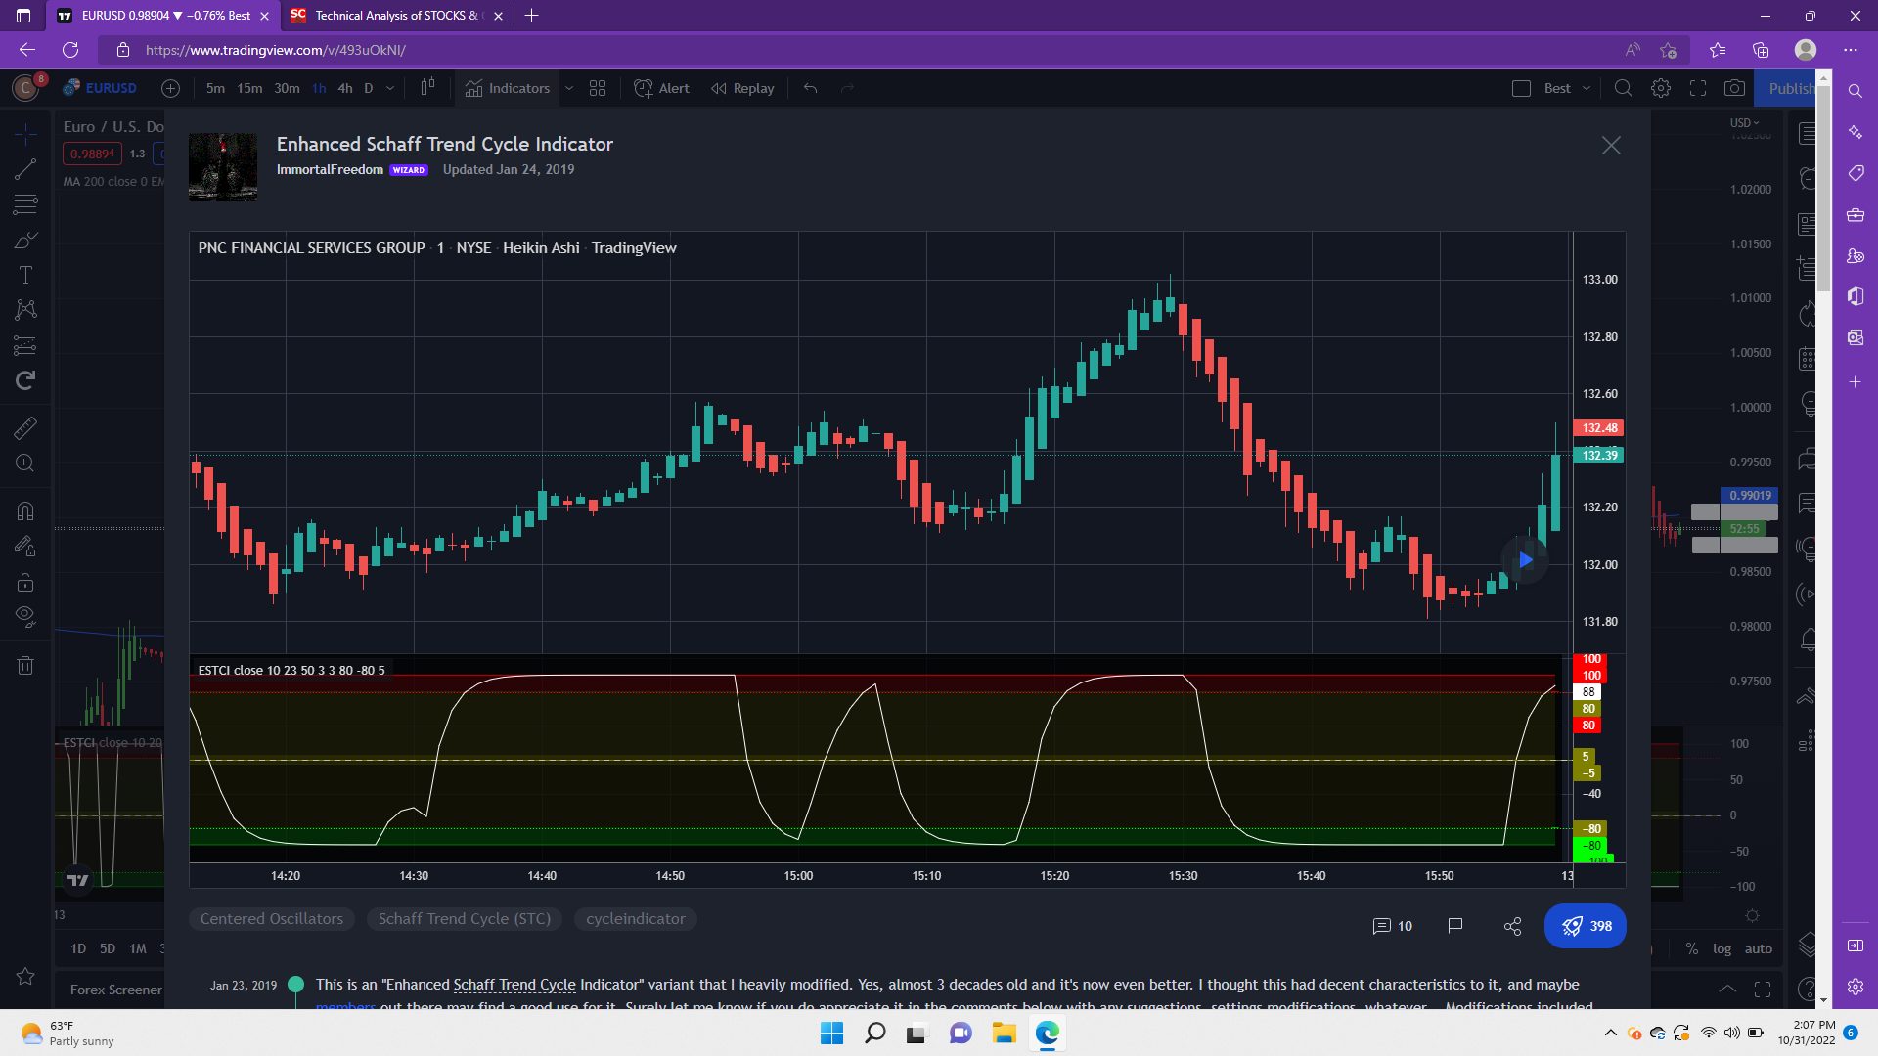Click the Alert clock icon in toolbar

pyautogui.click(x=644, y=88)
